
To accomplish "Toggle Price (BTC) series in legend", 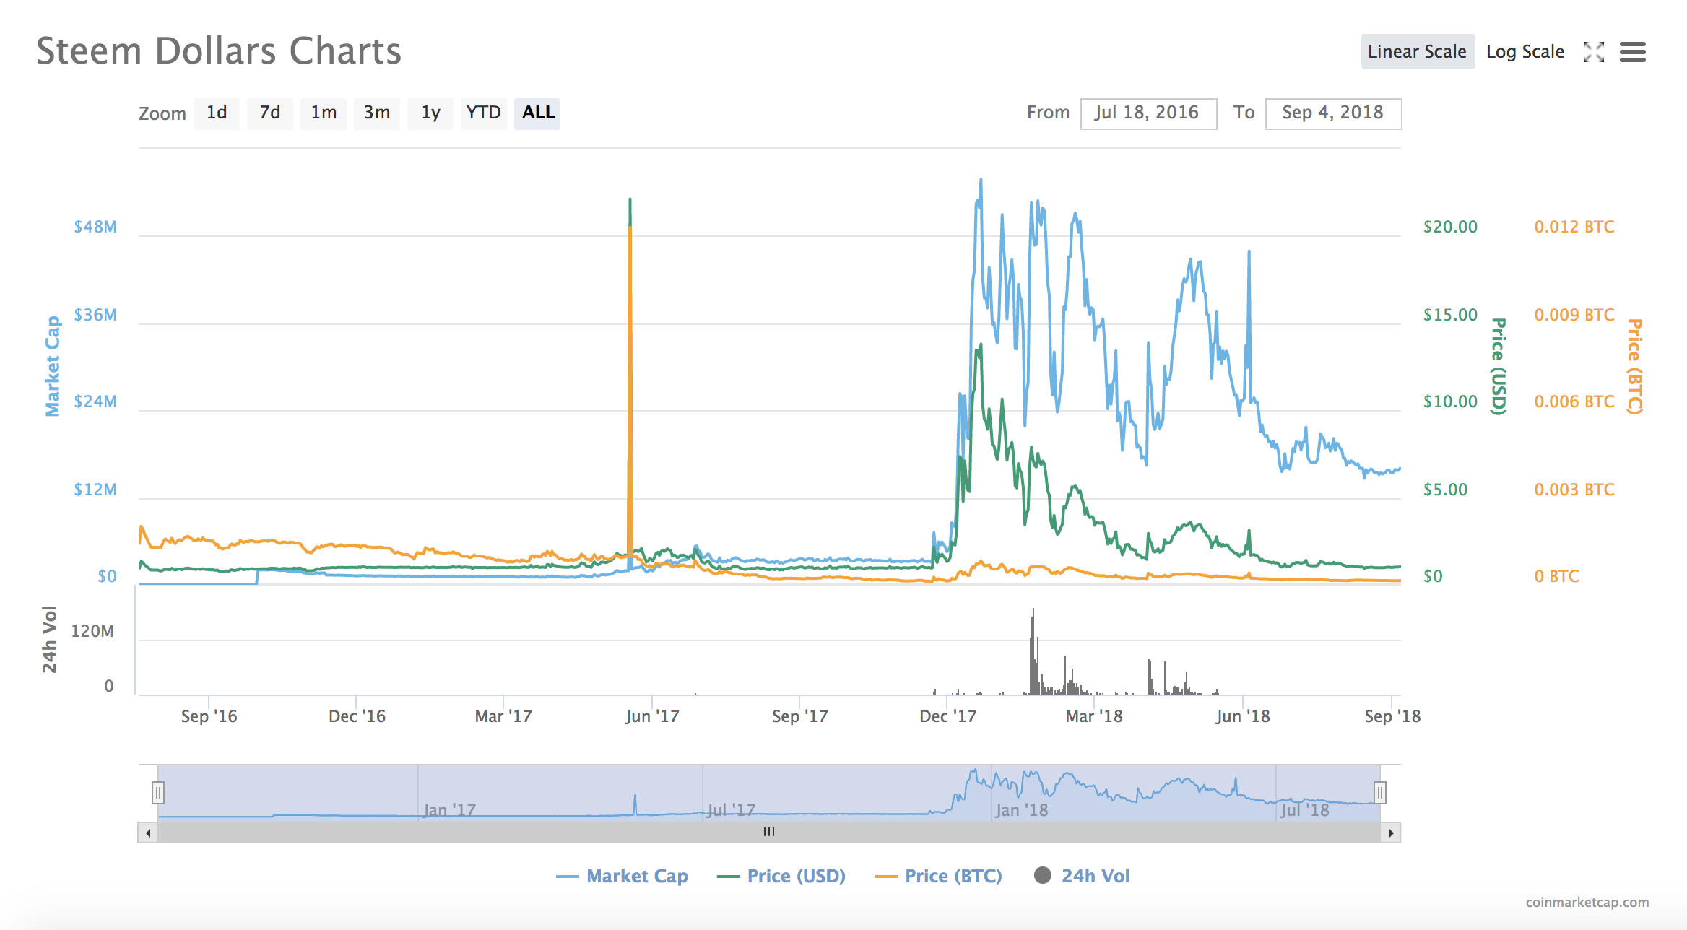I will (938, 876).
